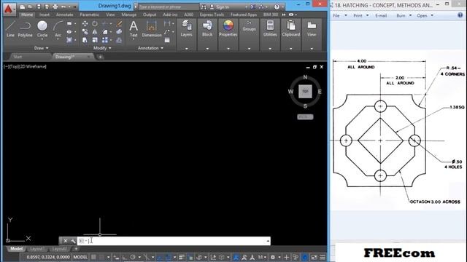Toggle ortho mode in status bar
The height and width of the screenshot is (262, 467).
click(x=124, y=257)
